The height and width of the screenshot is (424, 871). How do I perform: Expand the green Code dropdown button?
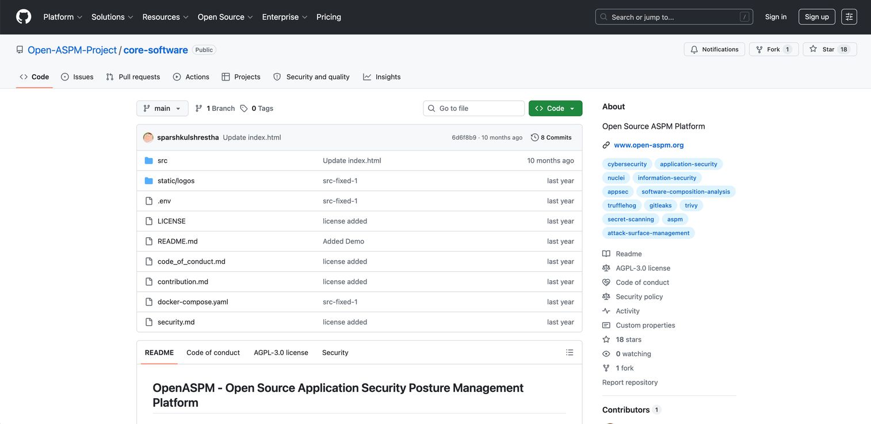click(555, 108)
